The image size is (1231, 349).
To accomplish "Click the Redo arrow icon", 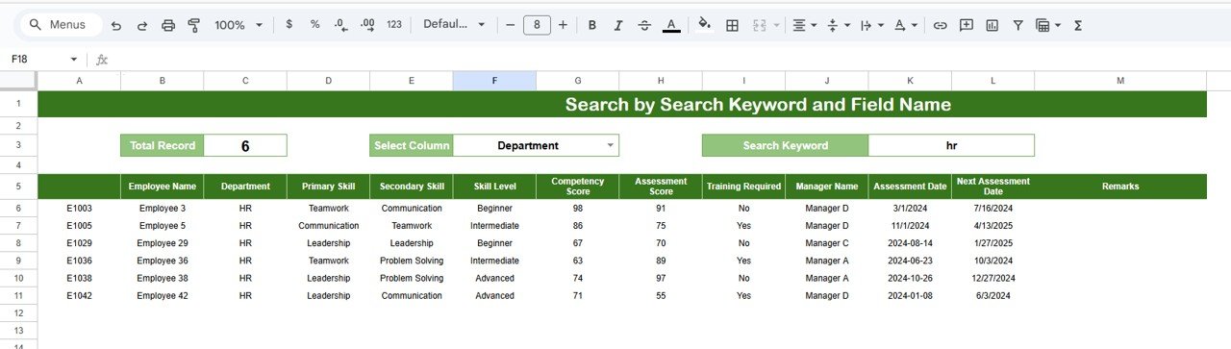I will click(x=142, y=25).
